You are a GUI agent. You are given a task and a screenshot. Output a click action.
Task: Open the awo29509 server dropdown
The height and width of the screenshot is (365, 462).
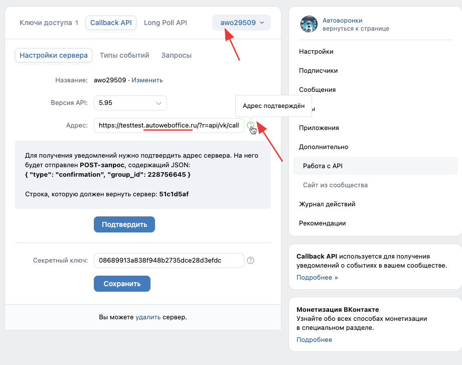242,23
